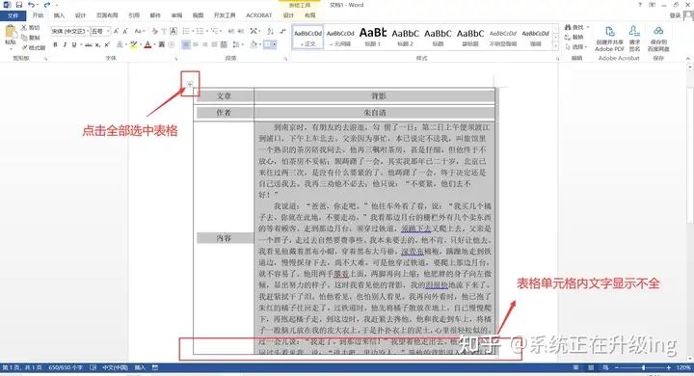
Task: Open the Select (选择) dropdown in Editing group
Action: (x=576, y=46)
